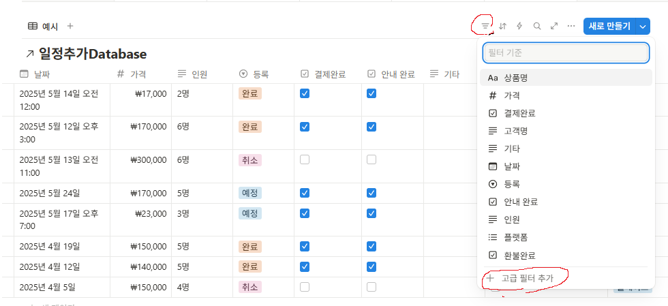
Task: Click the 기타 column header
Action: (x=451, y=74)
